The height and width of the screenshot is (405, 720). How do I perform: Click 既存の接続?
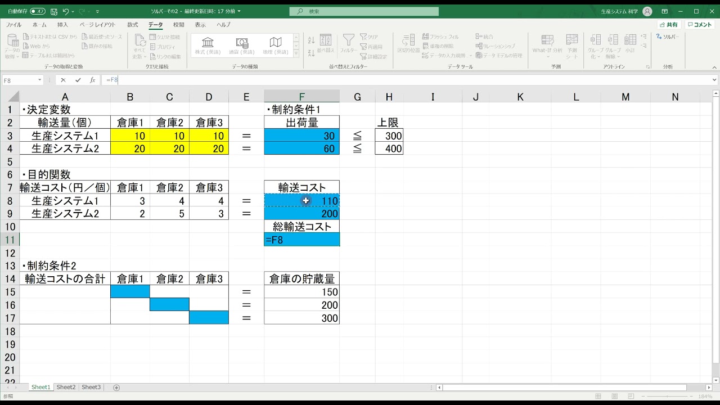[97, 46]
